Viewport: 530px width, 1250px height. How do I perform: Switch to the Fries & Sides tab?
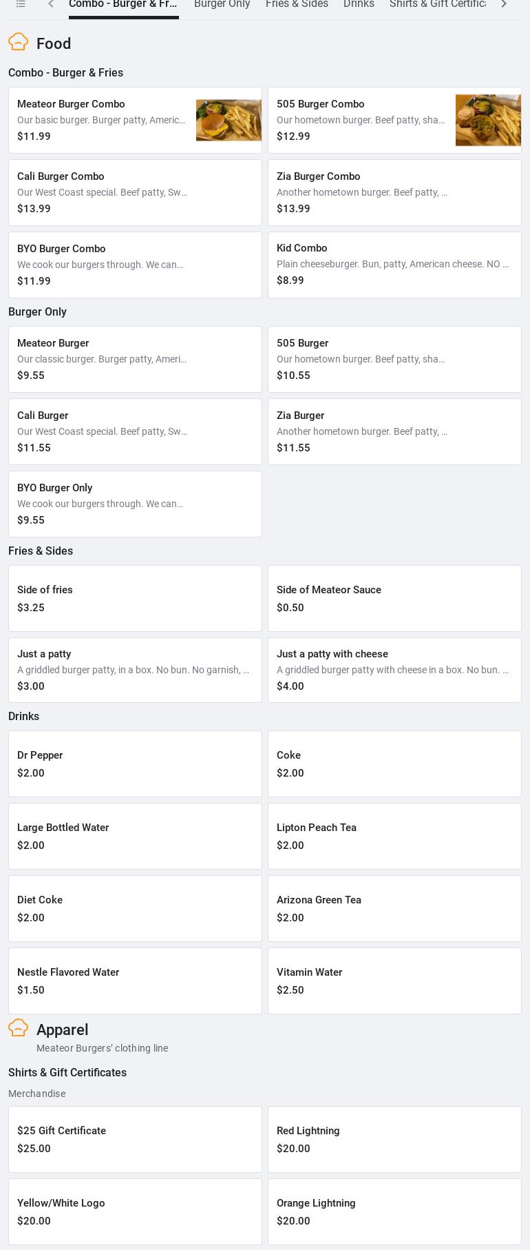coord(297,4)
